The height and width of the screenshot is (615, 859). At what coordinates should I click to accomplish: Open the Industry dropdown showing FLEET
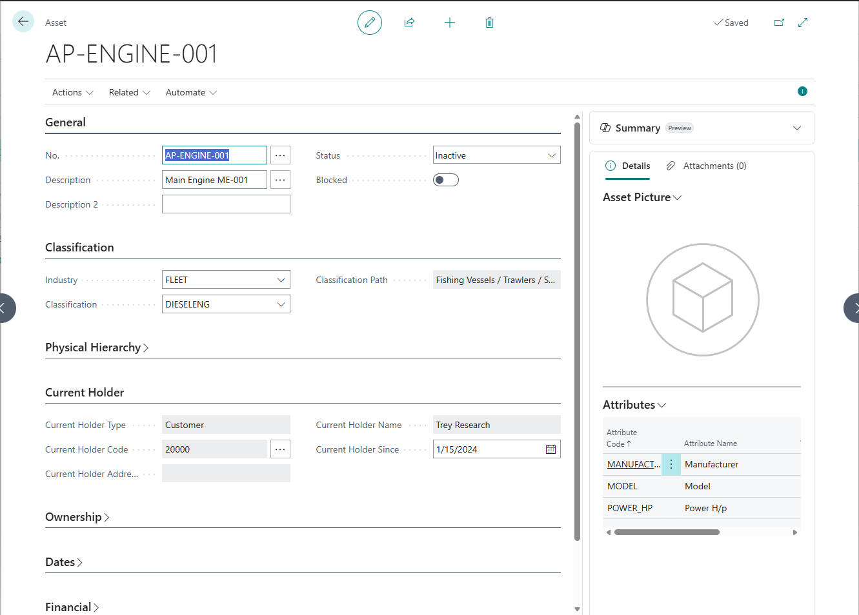coord(226,280)
